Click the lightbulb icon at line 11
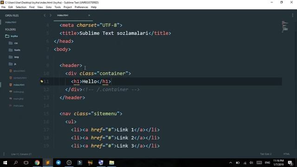The width and height of the screenshot is (297, 167). (x=42, y=82)
